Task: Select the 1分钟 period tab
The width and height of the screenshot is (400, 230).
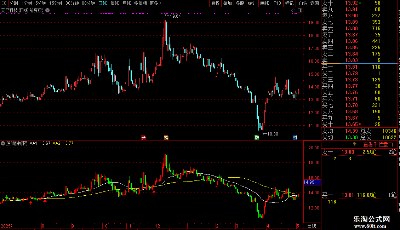Action: coord(27,3)
